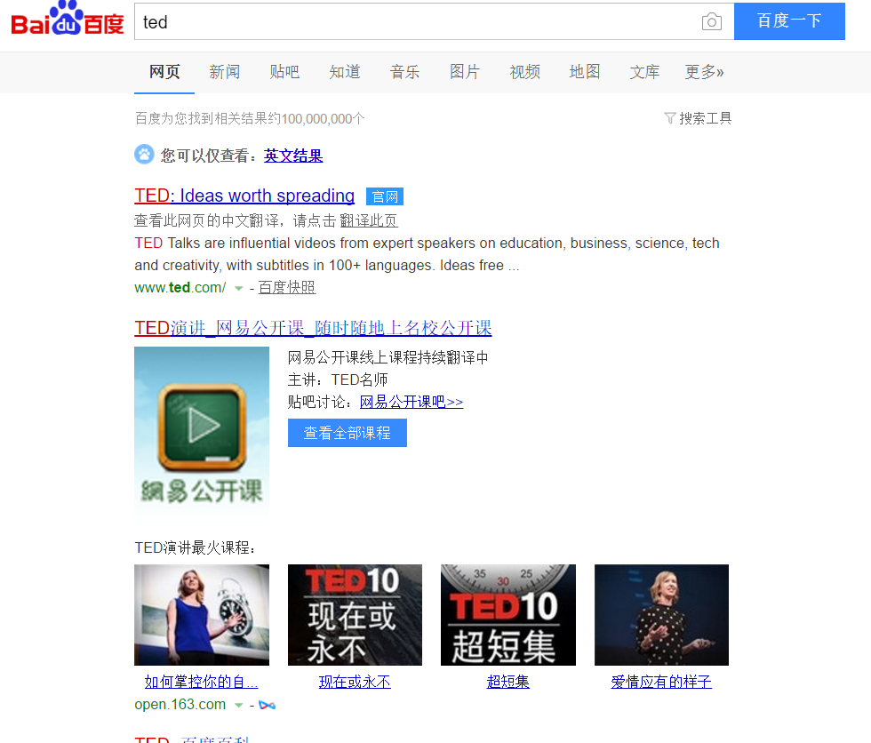
Task: Click the woman with clock thumbnail
Action: 202,615
